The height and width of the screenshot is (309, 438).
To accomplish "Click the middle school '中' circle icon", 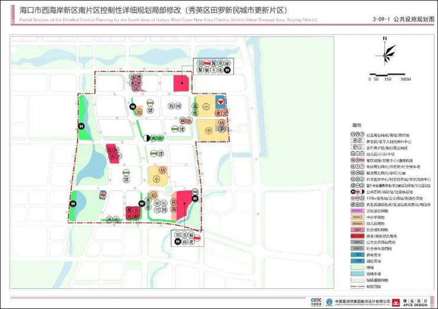I will click(208, 129).
